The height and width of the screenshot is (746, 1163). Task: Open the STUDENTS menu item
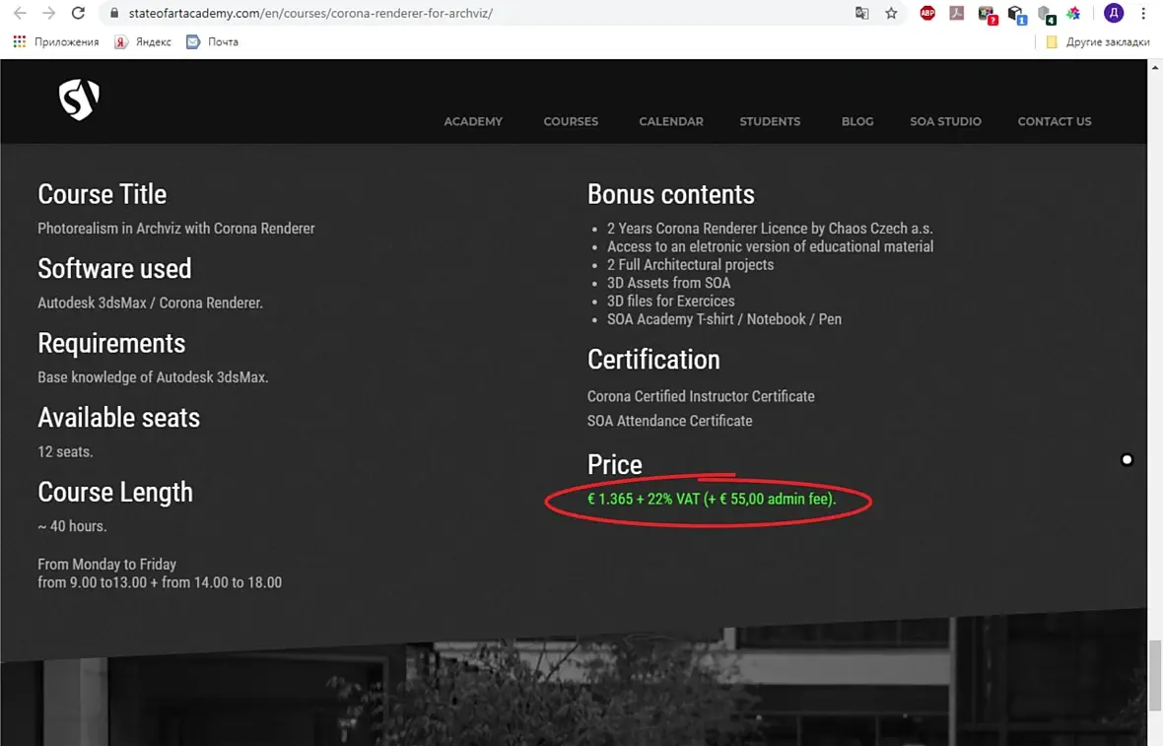[x=770, y=121]
